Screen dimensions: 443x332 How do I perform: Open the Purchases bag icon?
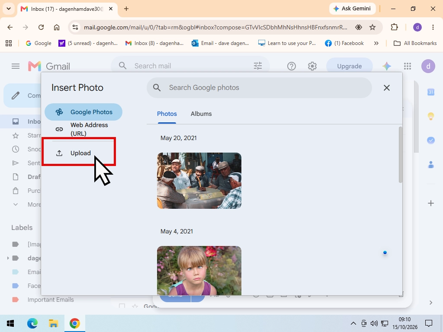[x=16, y=191]
